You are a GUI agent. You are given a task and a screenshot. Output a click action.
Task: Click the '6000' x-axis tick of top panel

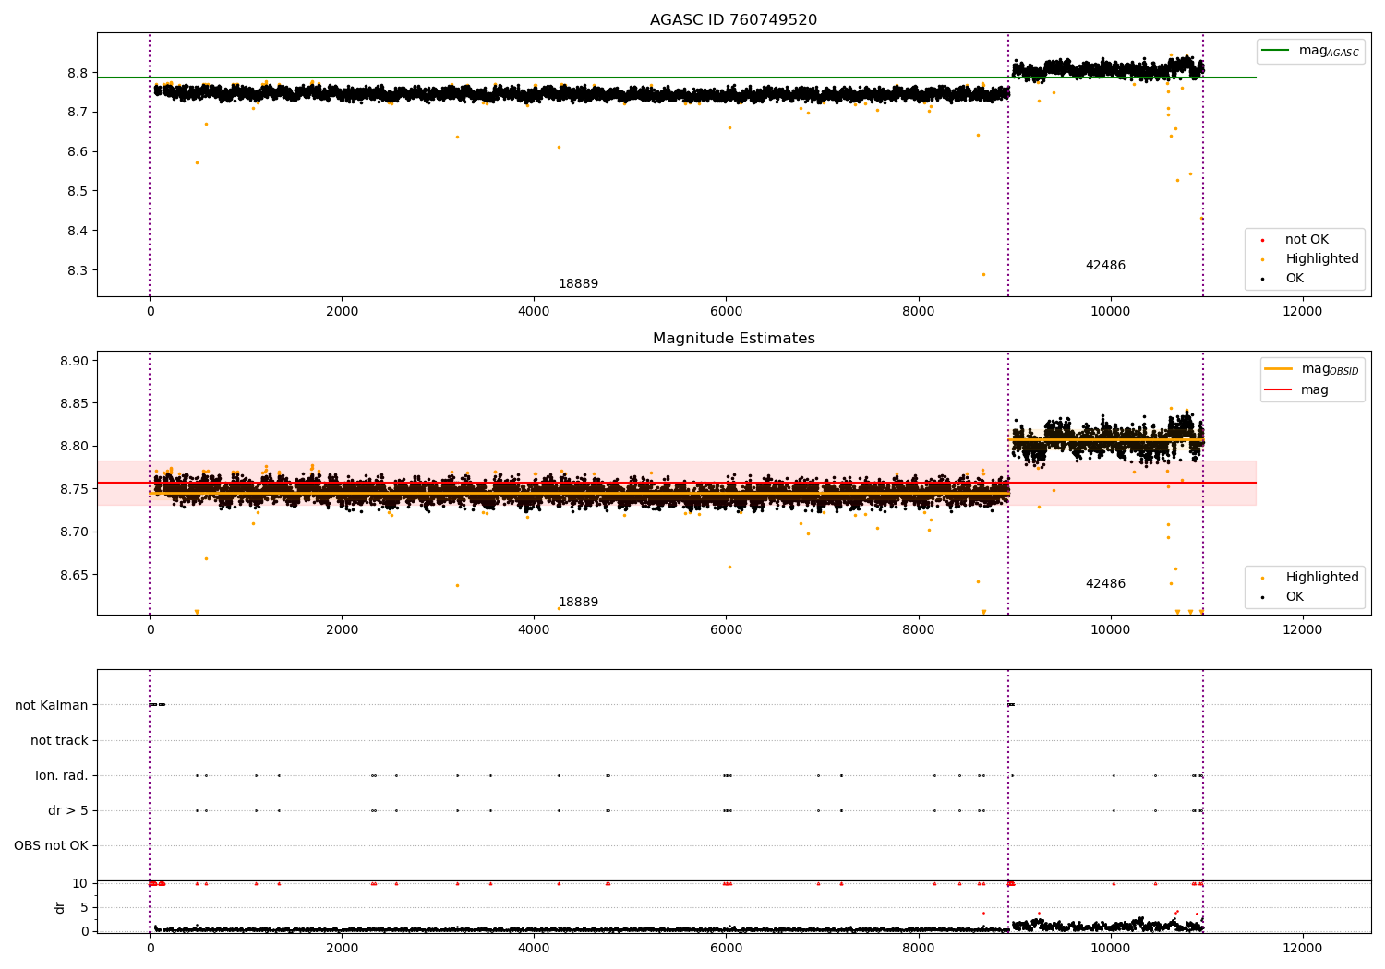point(726,312)
